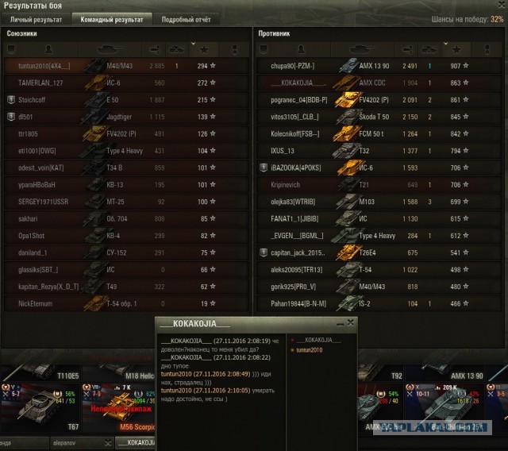Close the ___KOKAKOJIA___ chat window

[351, 322]
